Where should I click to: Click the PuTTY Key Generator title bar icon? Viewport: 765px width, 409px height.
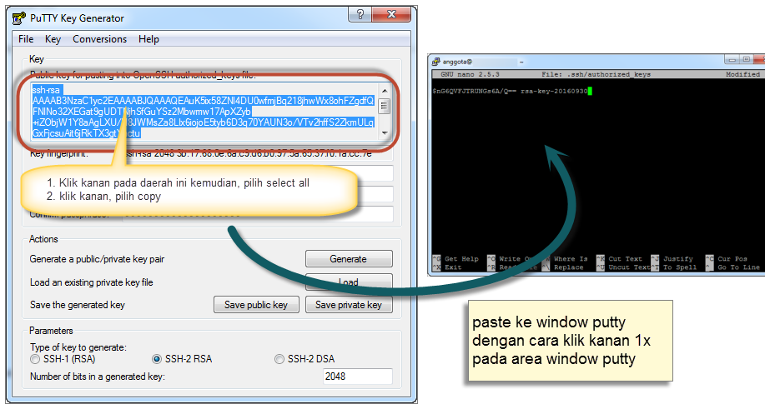[19, 18]
